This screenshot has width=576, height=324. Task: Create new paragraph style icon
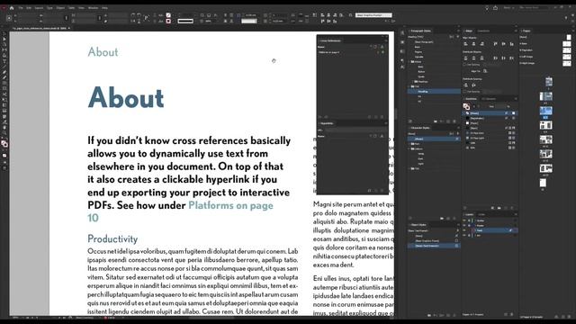click(x=448, y=121)
